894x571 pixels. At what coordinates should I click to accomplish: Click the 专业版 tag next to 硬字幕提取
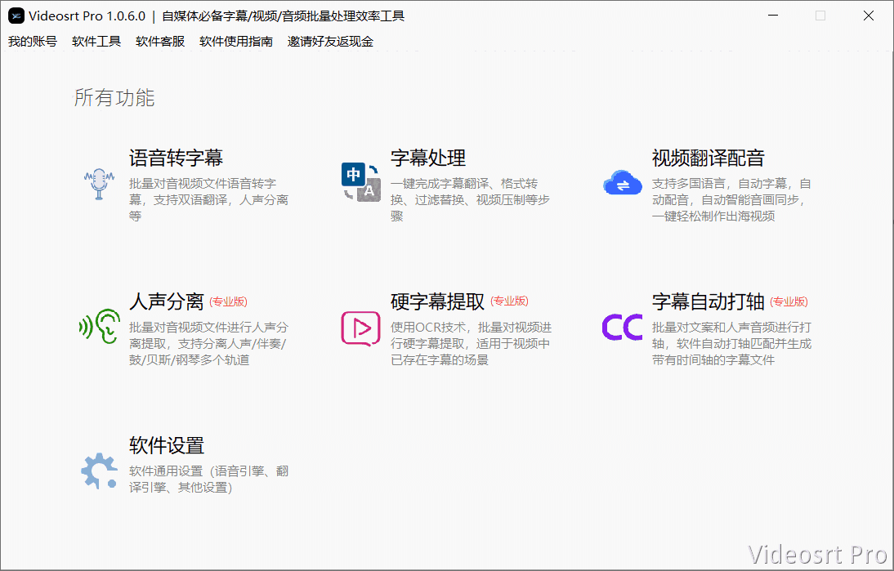[x=509, y=301]
